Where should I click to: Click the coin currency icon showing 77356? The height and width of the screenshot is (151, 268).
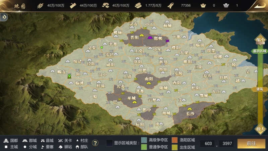171,6
